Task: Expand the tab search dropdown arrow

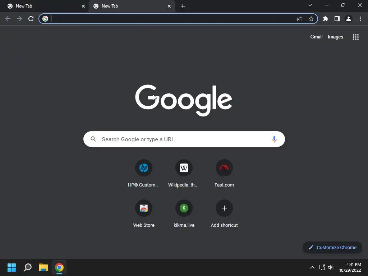Action: click(310, 5)
